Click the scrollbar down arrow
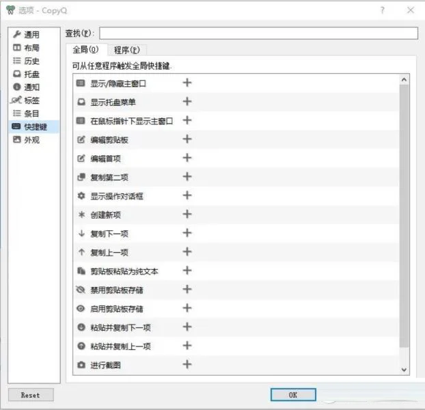Viewport: 425px width, 410px height. (x=404, y=370)
